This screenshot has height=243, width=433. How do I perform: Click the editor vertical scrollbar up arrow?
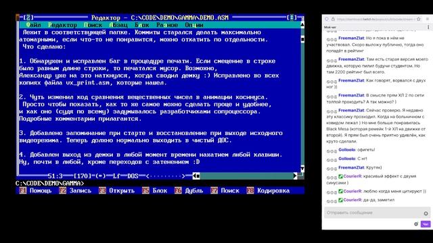[302, 25]
